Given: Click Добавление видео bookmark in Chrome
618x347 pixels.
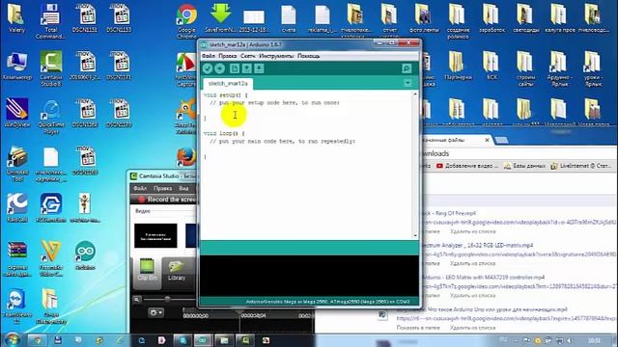Looking at the screenshot, I should (x=467, y=166).
